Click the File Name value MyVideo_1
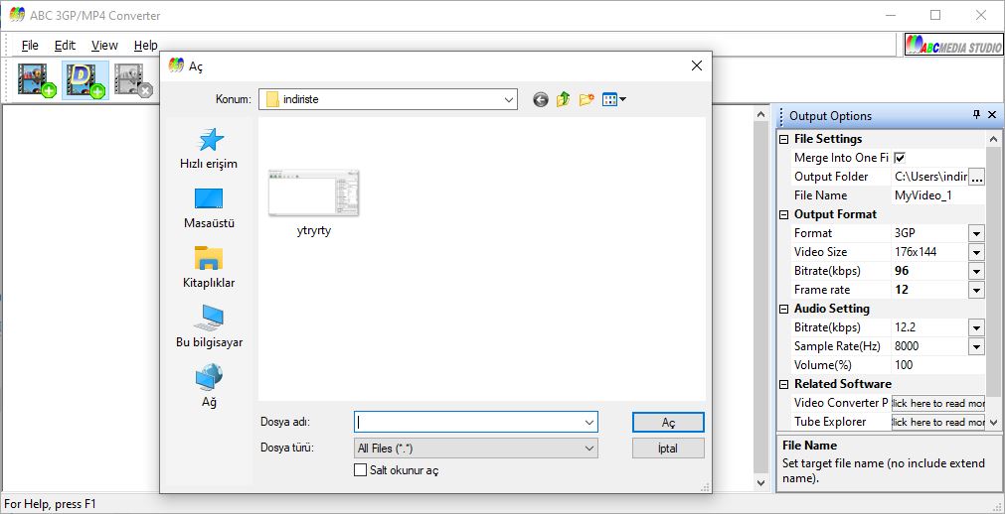The width and height of the screenshot is (1005, 514). coord(922,195)
